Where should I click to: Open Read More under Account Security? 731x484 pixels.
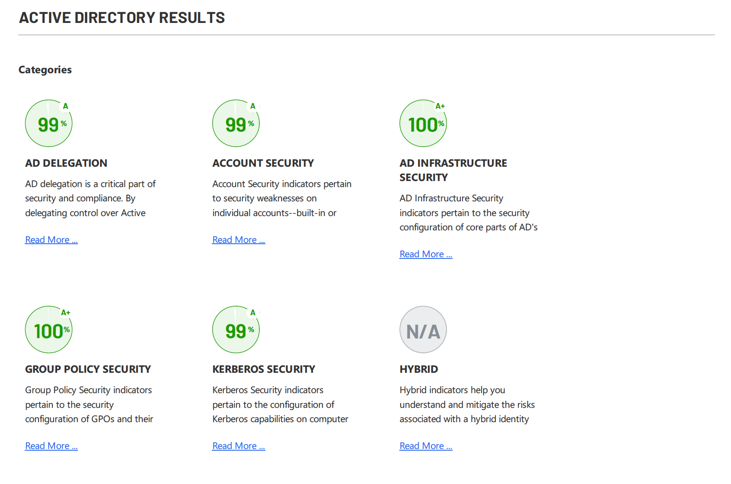tap(239, 240)
